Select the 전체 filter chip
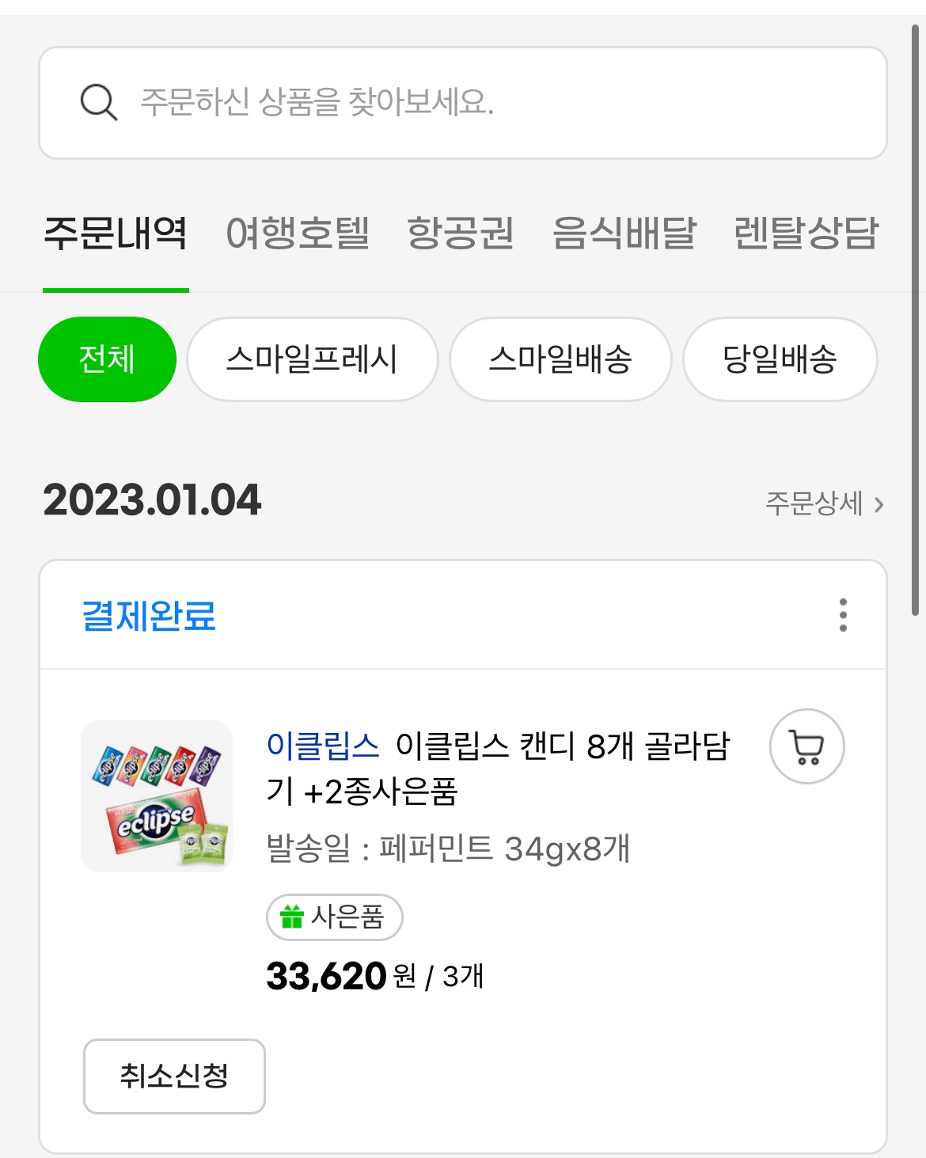The width and height of the screenshot is (926, 1158). tap(107, 359)
